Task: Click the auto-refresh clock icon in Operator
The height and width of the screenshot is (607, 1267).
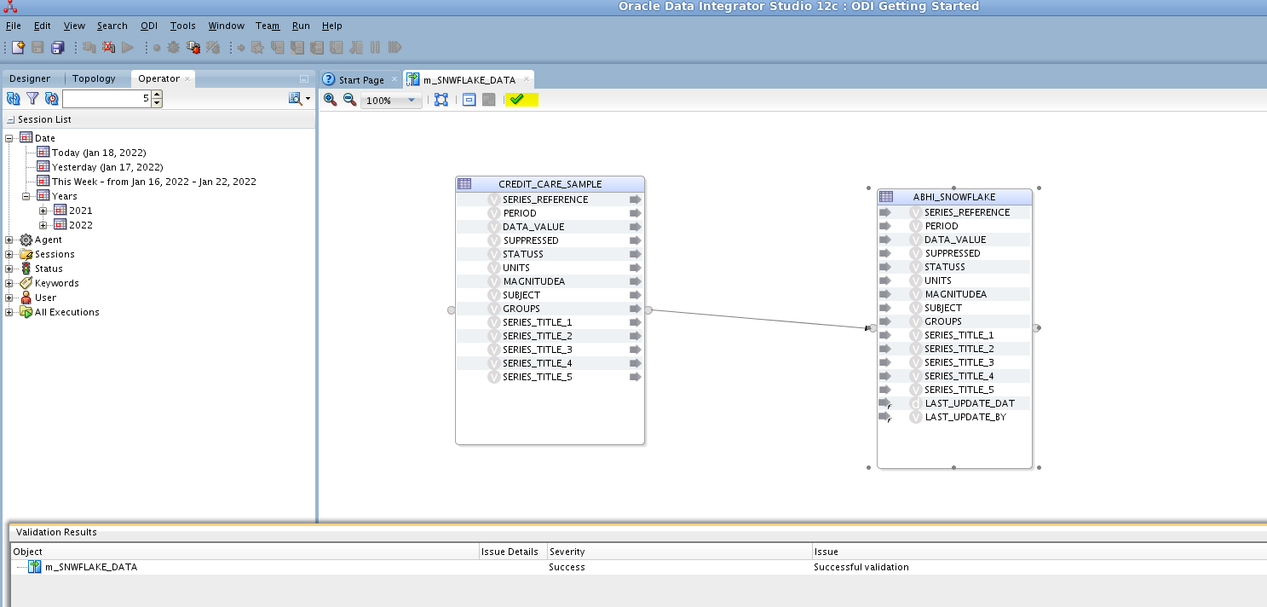Action: (x=52, y=99)
